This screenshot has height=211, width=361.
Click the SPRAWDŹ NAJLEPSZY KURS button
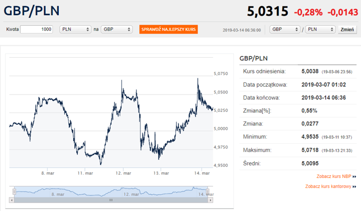[168, 29]
